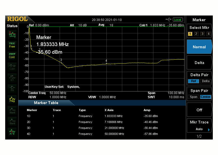Click the S.T. status icon
Screen dimensions: 218x155
click(x=12, y=78)
